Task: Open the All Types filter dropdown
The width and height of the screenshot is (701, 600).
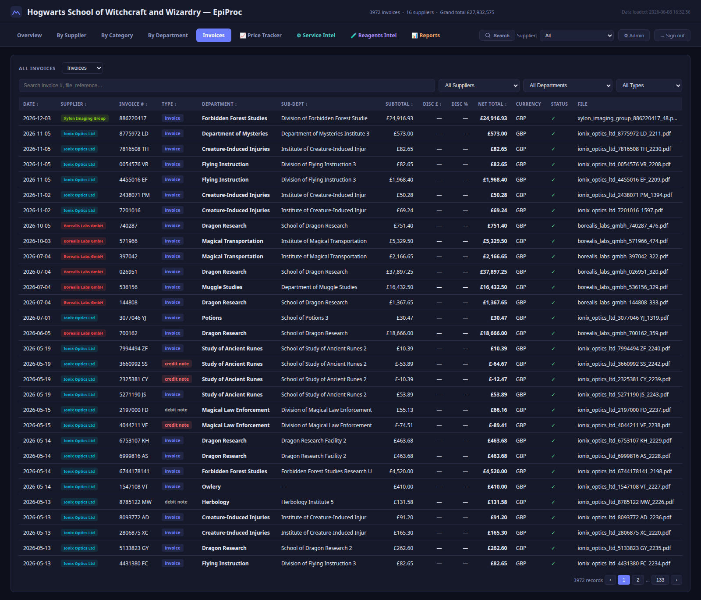Action: tap(649, 86)
